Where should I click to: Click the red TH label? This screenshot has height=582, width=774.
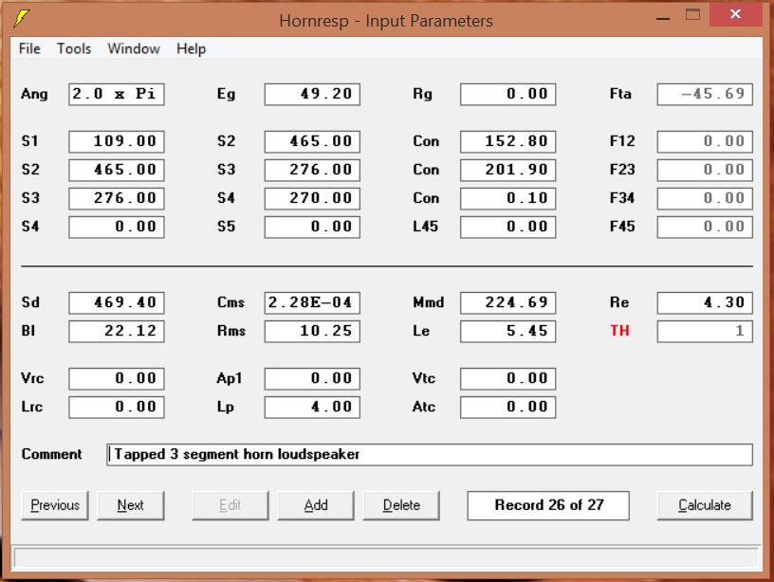tap(619, 331)
